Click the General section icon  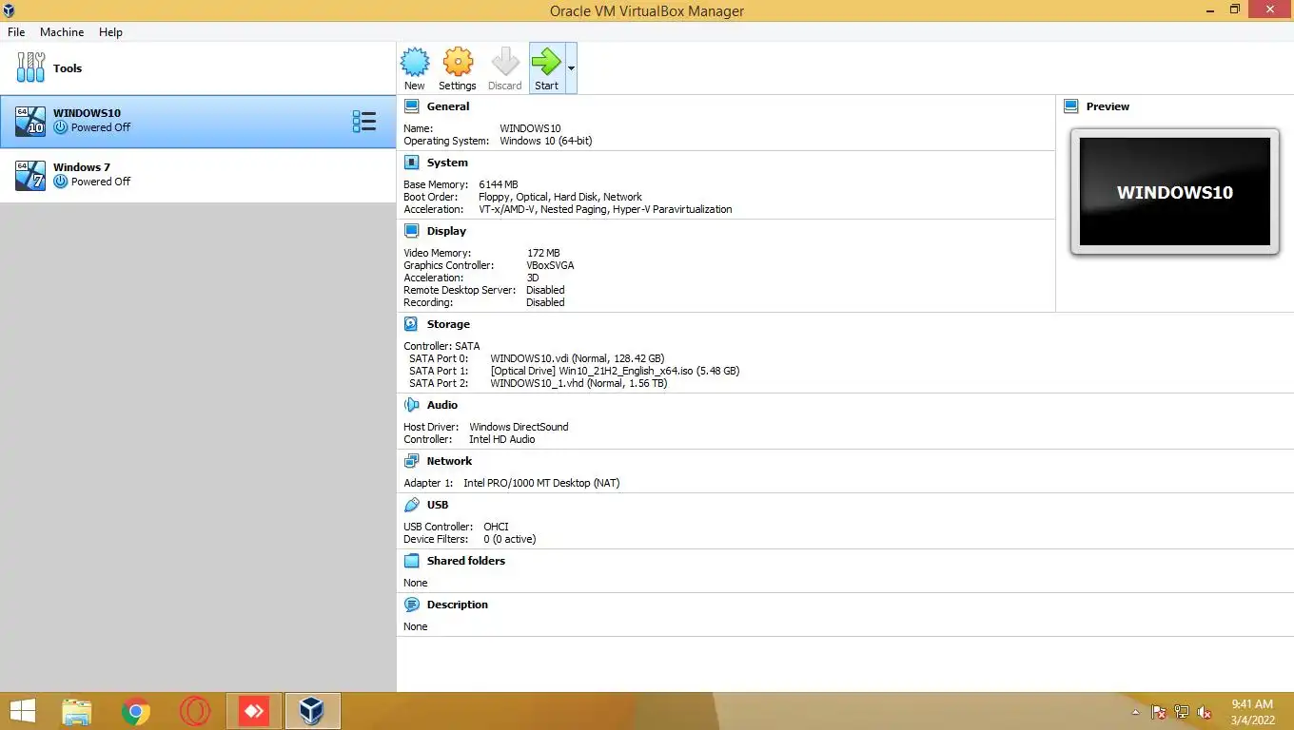[411, 106]
